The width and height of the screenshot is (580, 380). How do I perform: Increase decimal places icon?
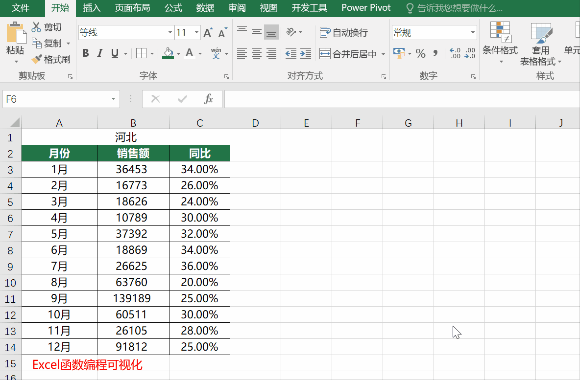click(x=455, y=53)
